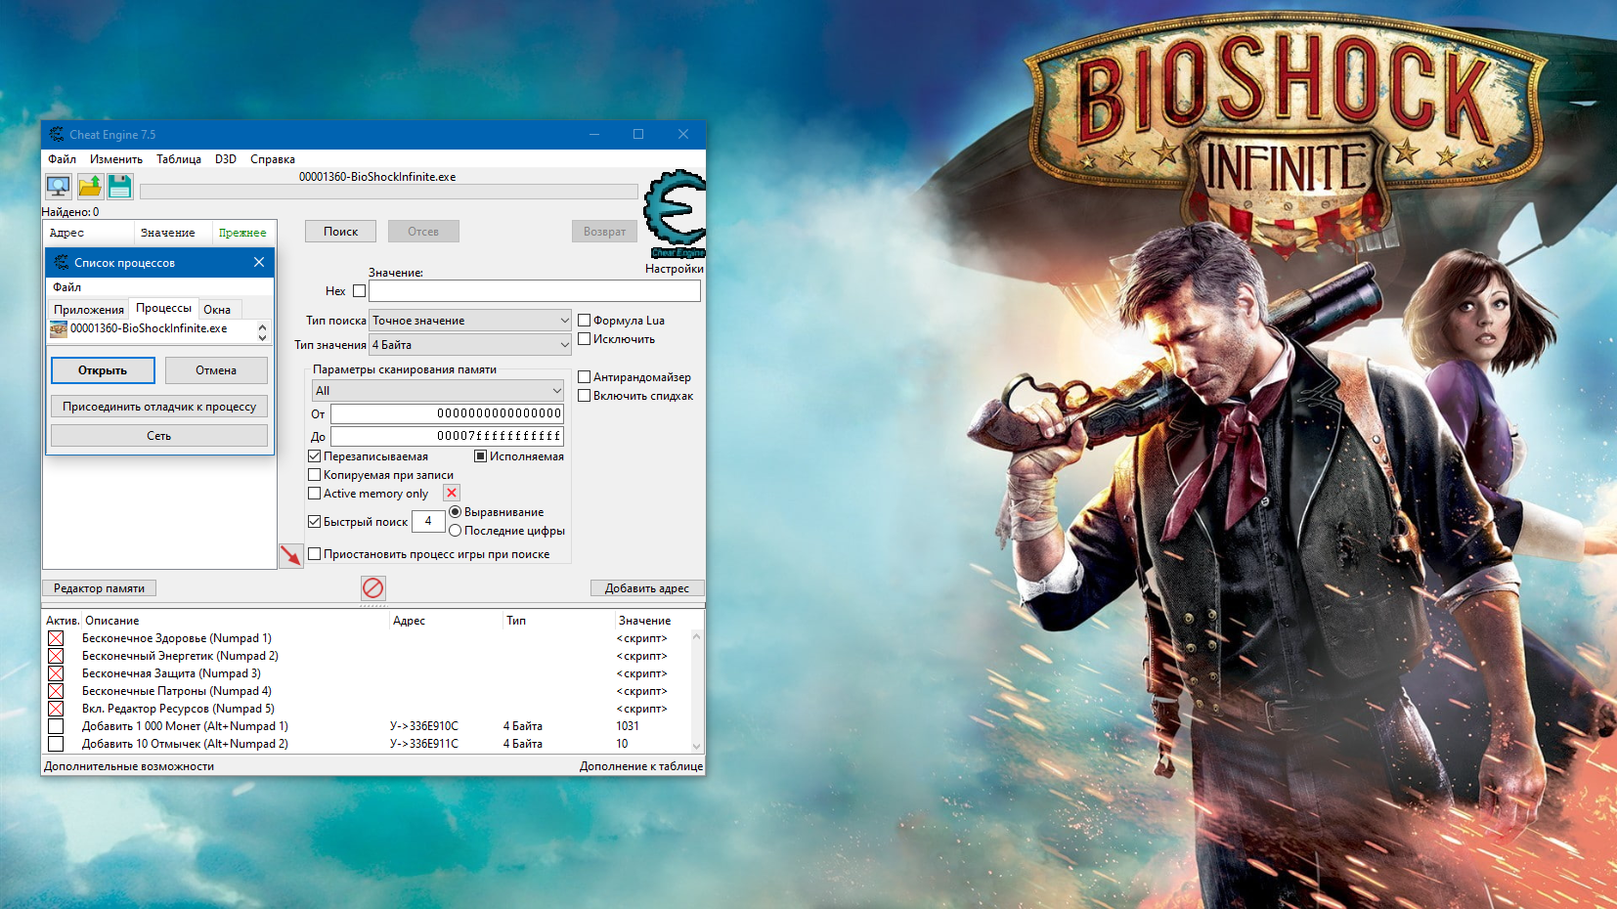Click the Отмена button
Image resolution: width=1617 pixels, height=909 pixels.
pyautogui.click(x=216, y=370)
